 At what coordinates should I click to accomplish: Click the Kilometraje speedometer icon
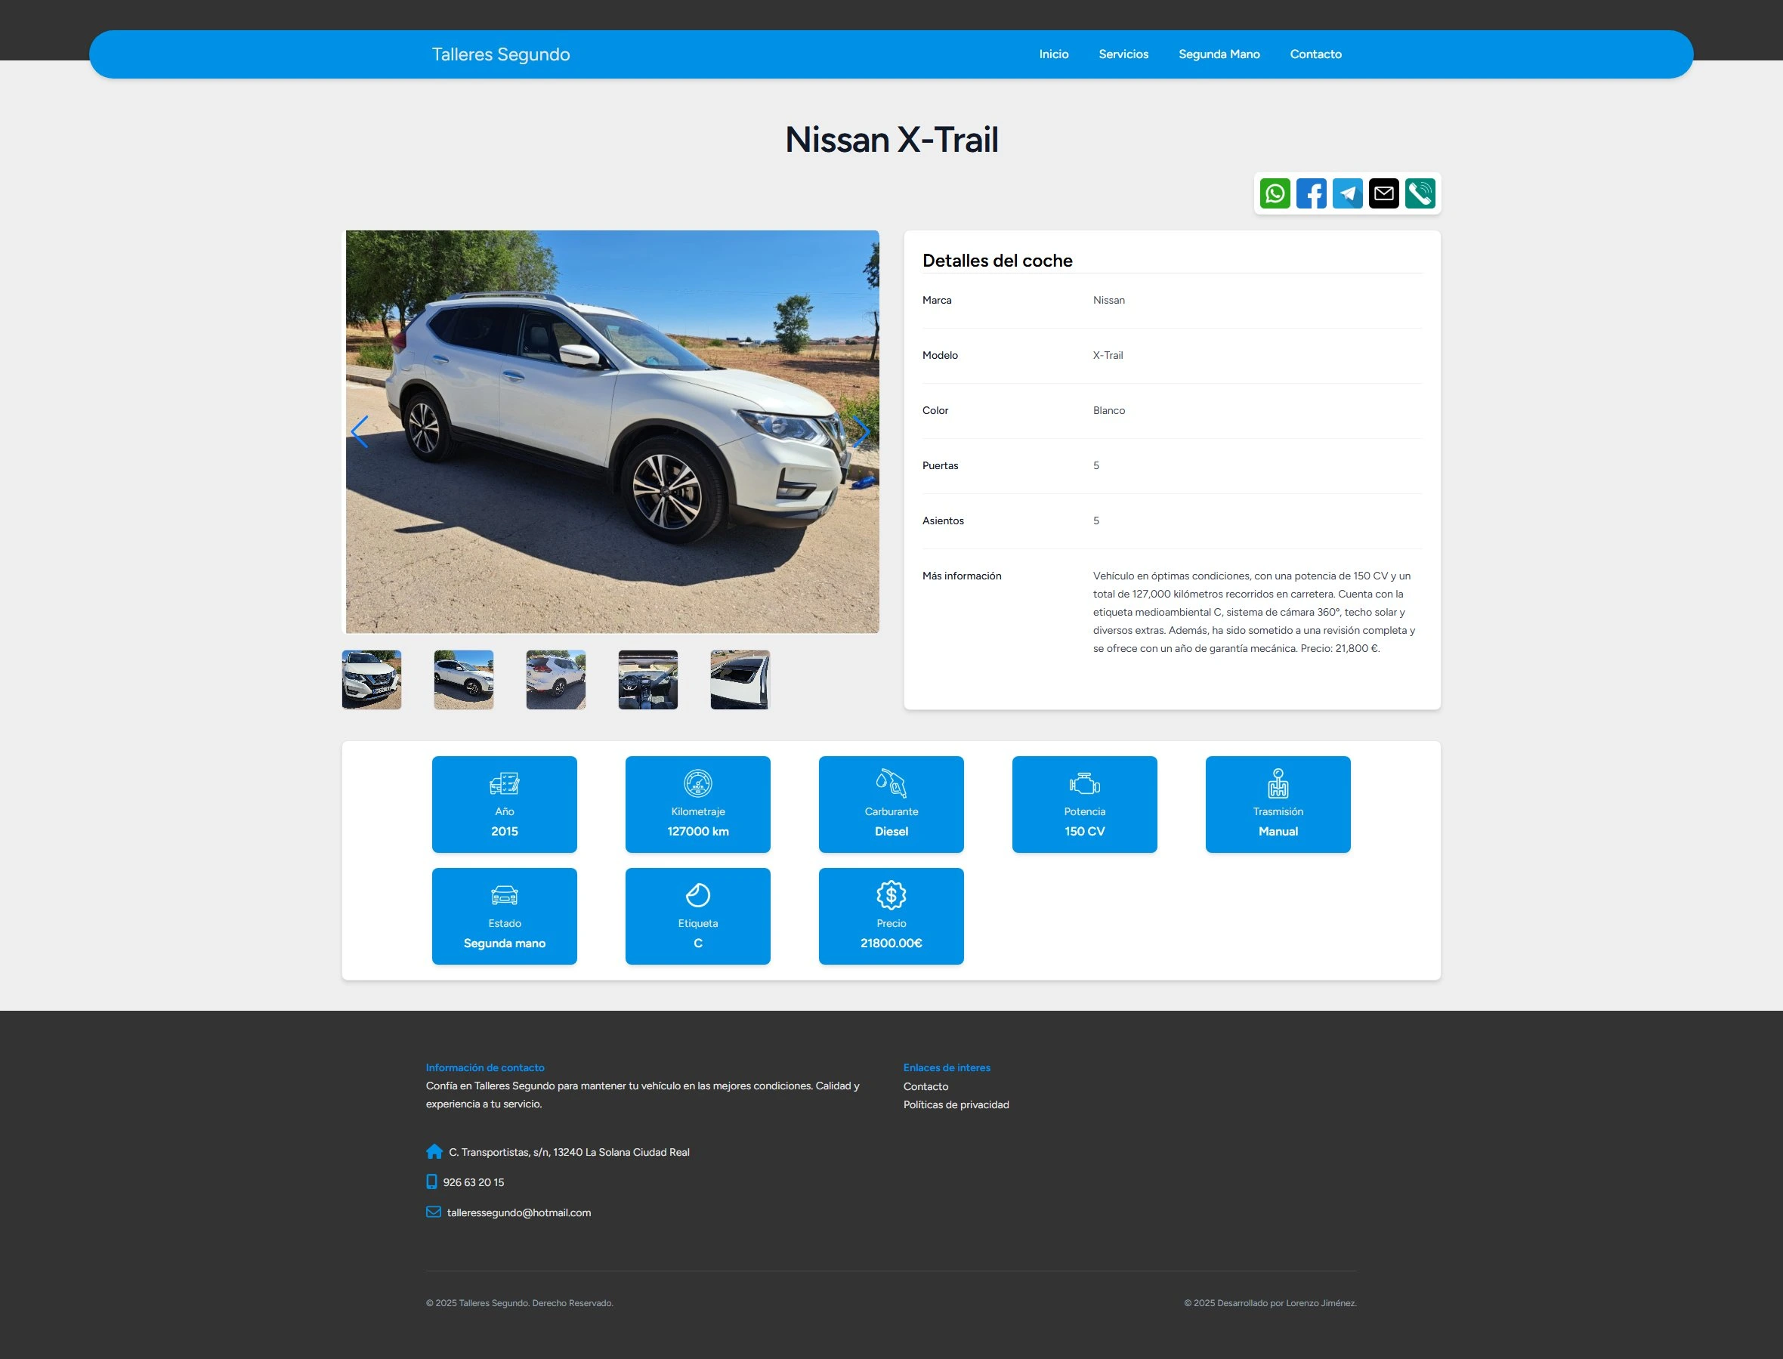coord(698,783)
